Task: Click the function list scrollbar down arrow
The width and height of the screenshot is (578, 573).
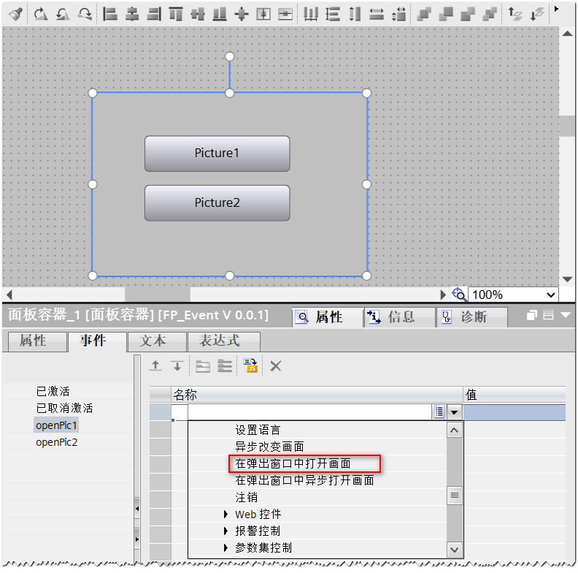Action: point(455,549)
